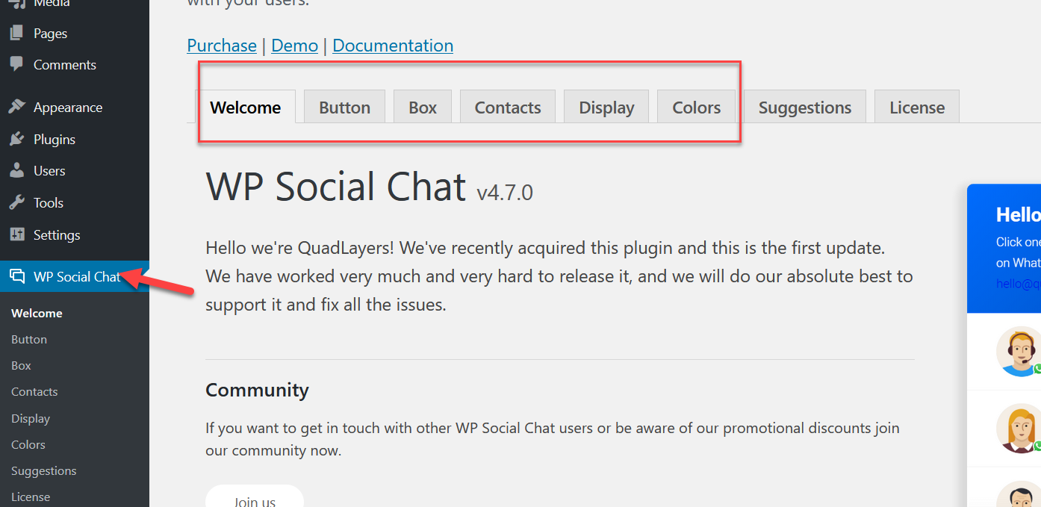Open the Welcome tab
Image resolution: width=1041 pixels, height=507 pixels.
pyautogui.click(x=246, y=107)
